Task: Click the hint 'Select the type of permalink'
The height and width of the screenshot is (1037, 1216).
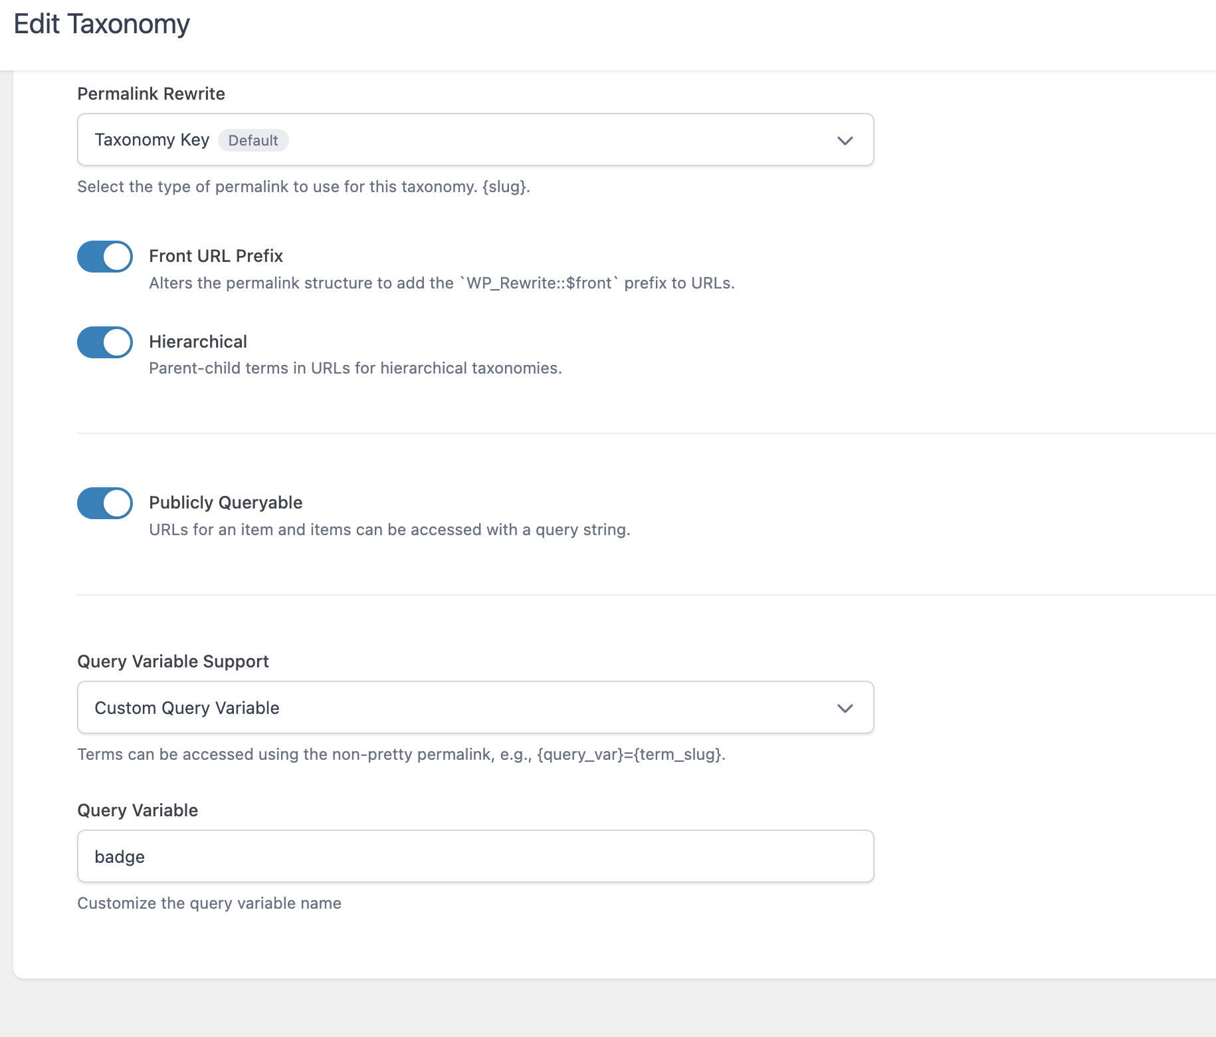Action: 304,187
